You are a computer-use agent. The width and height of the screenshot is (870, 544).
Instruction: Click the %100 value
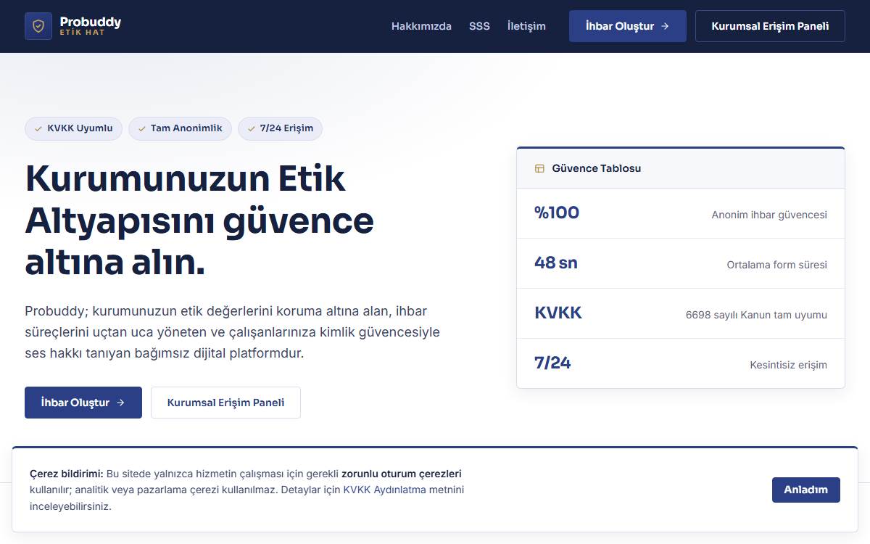tap(557, 213)
